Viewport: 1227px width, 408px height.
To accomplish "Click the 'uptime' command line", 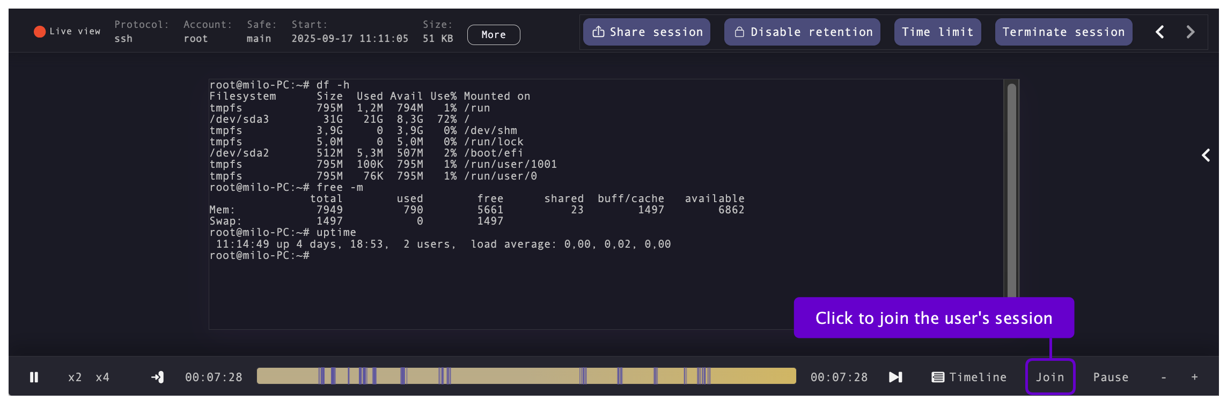I will (283, 233).
